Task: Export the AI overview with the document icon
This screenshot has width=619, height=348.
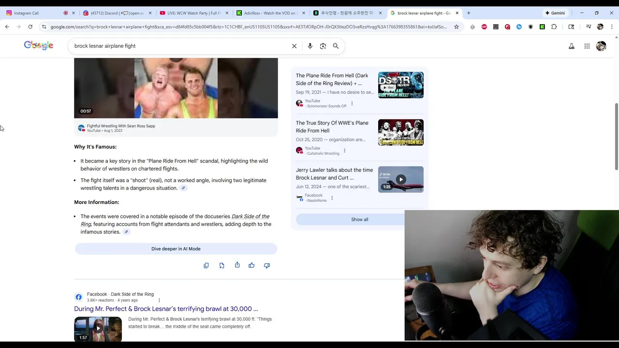Action: pos(221,265)
